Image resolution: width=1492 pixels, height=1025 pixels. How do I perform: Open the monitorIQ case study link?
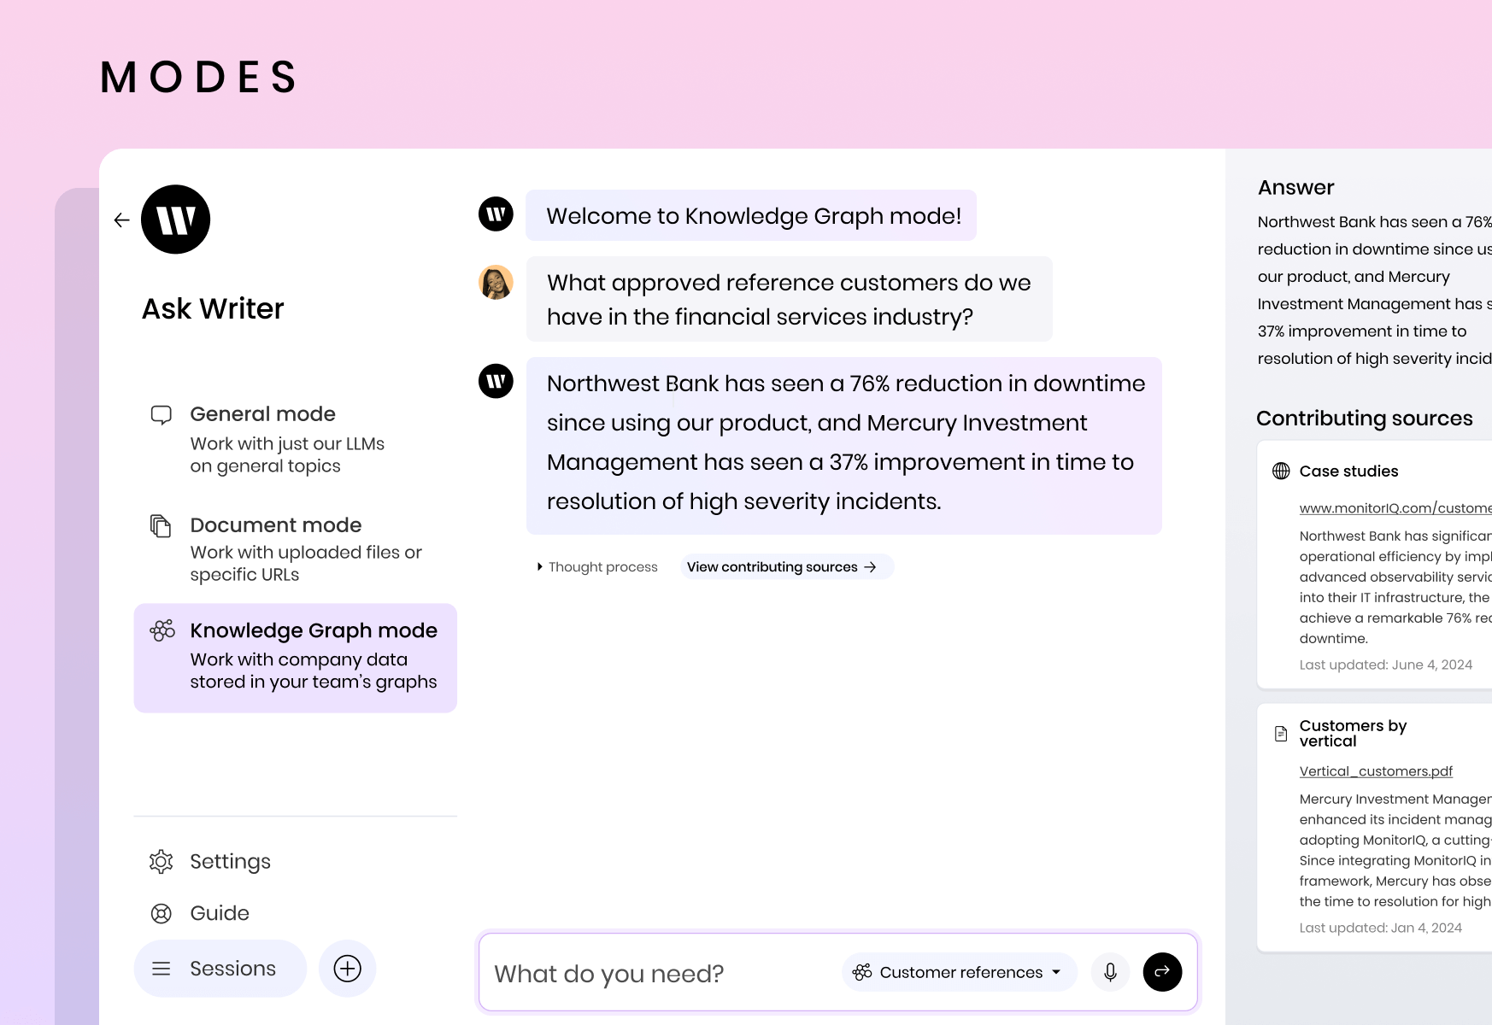pyautogui.click(x=1395, y=508)
